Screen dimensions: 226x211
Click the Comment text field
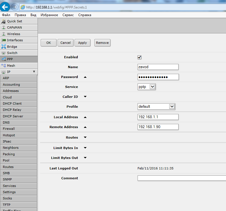pyautogui.click(x=181, y=178)
